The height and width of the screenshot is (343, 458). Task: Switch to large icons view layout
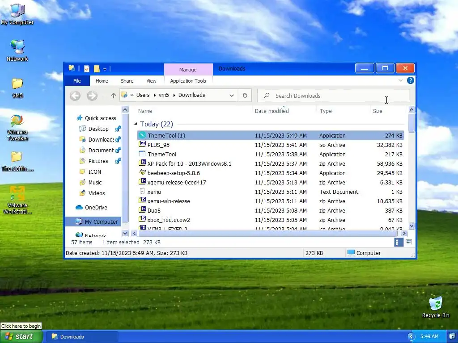[x=409, y=242]
